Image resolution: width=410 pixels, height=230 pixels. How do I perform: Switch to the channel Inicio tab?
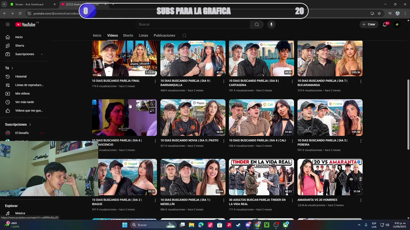(x=97, y=35)
